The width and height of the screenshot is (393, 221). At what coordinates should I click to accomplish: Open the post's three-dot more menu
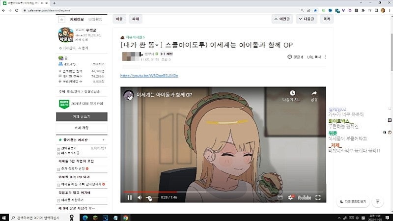pos(326,57)
